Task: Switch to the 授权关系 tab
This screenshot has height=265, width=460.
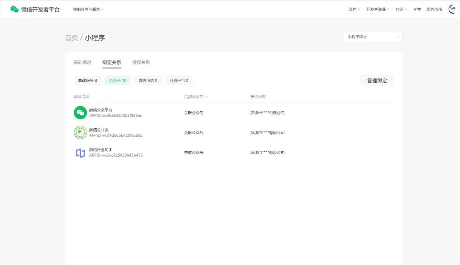Action: pos(141,62)
